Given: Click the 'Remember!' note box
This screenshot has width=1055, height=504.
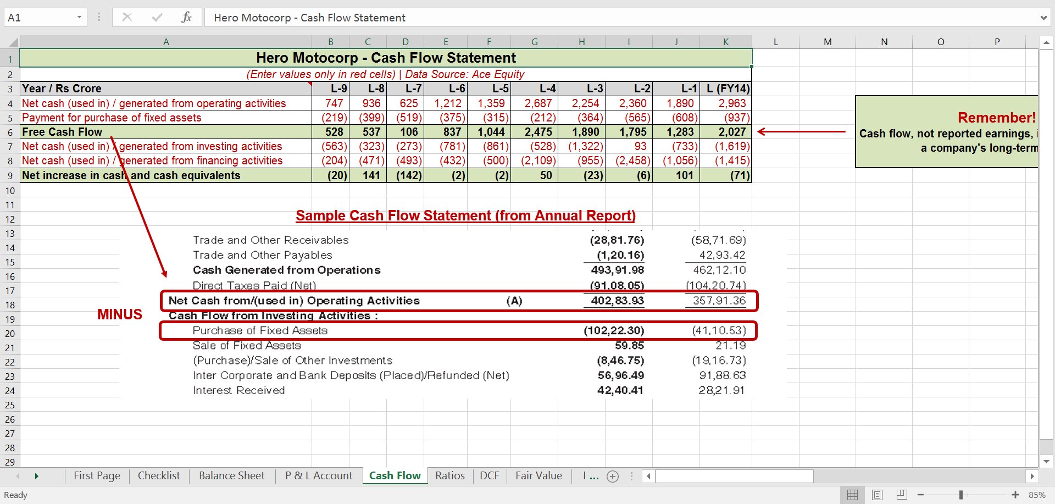Looking at the screenshot, I should (x=947, y=132).
